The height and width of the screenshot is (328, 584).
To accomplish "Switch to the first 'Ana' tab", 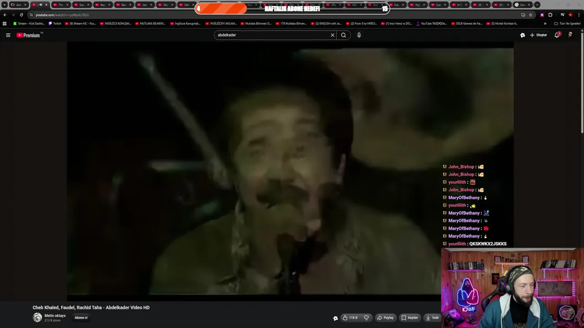I will click(x=18, y=5).
